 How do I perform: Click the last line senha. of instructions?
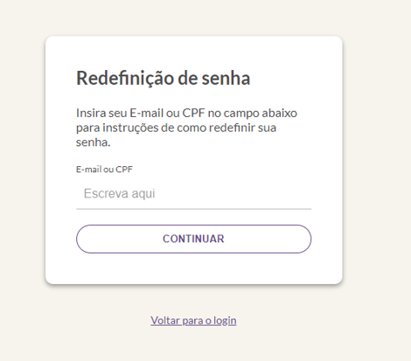94,142
